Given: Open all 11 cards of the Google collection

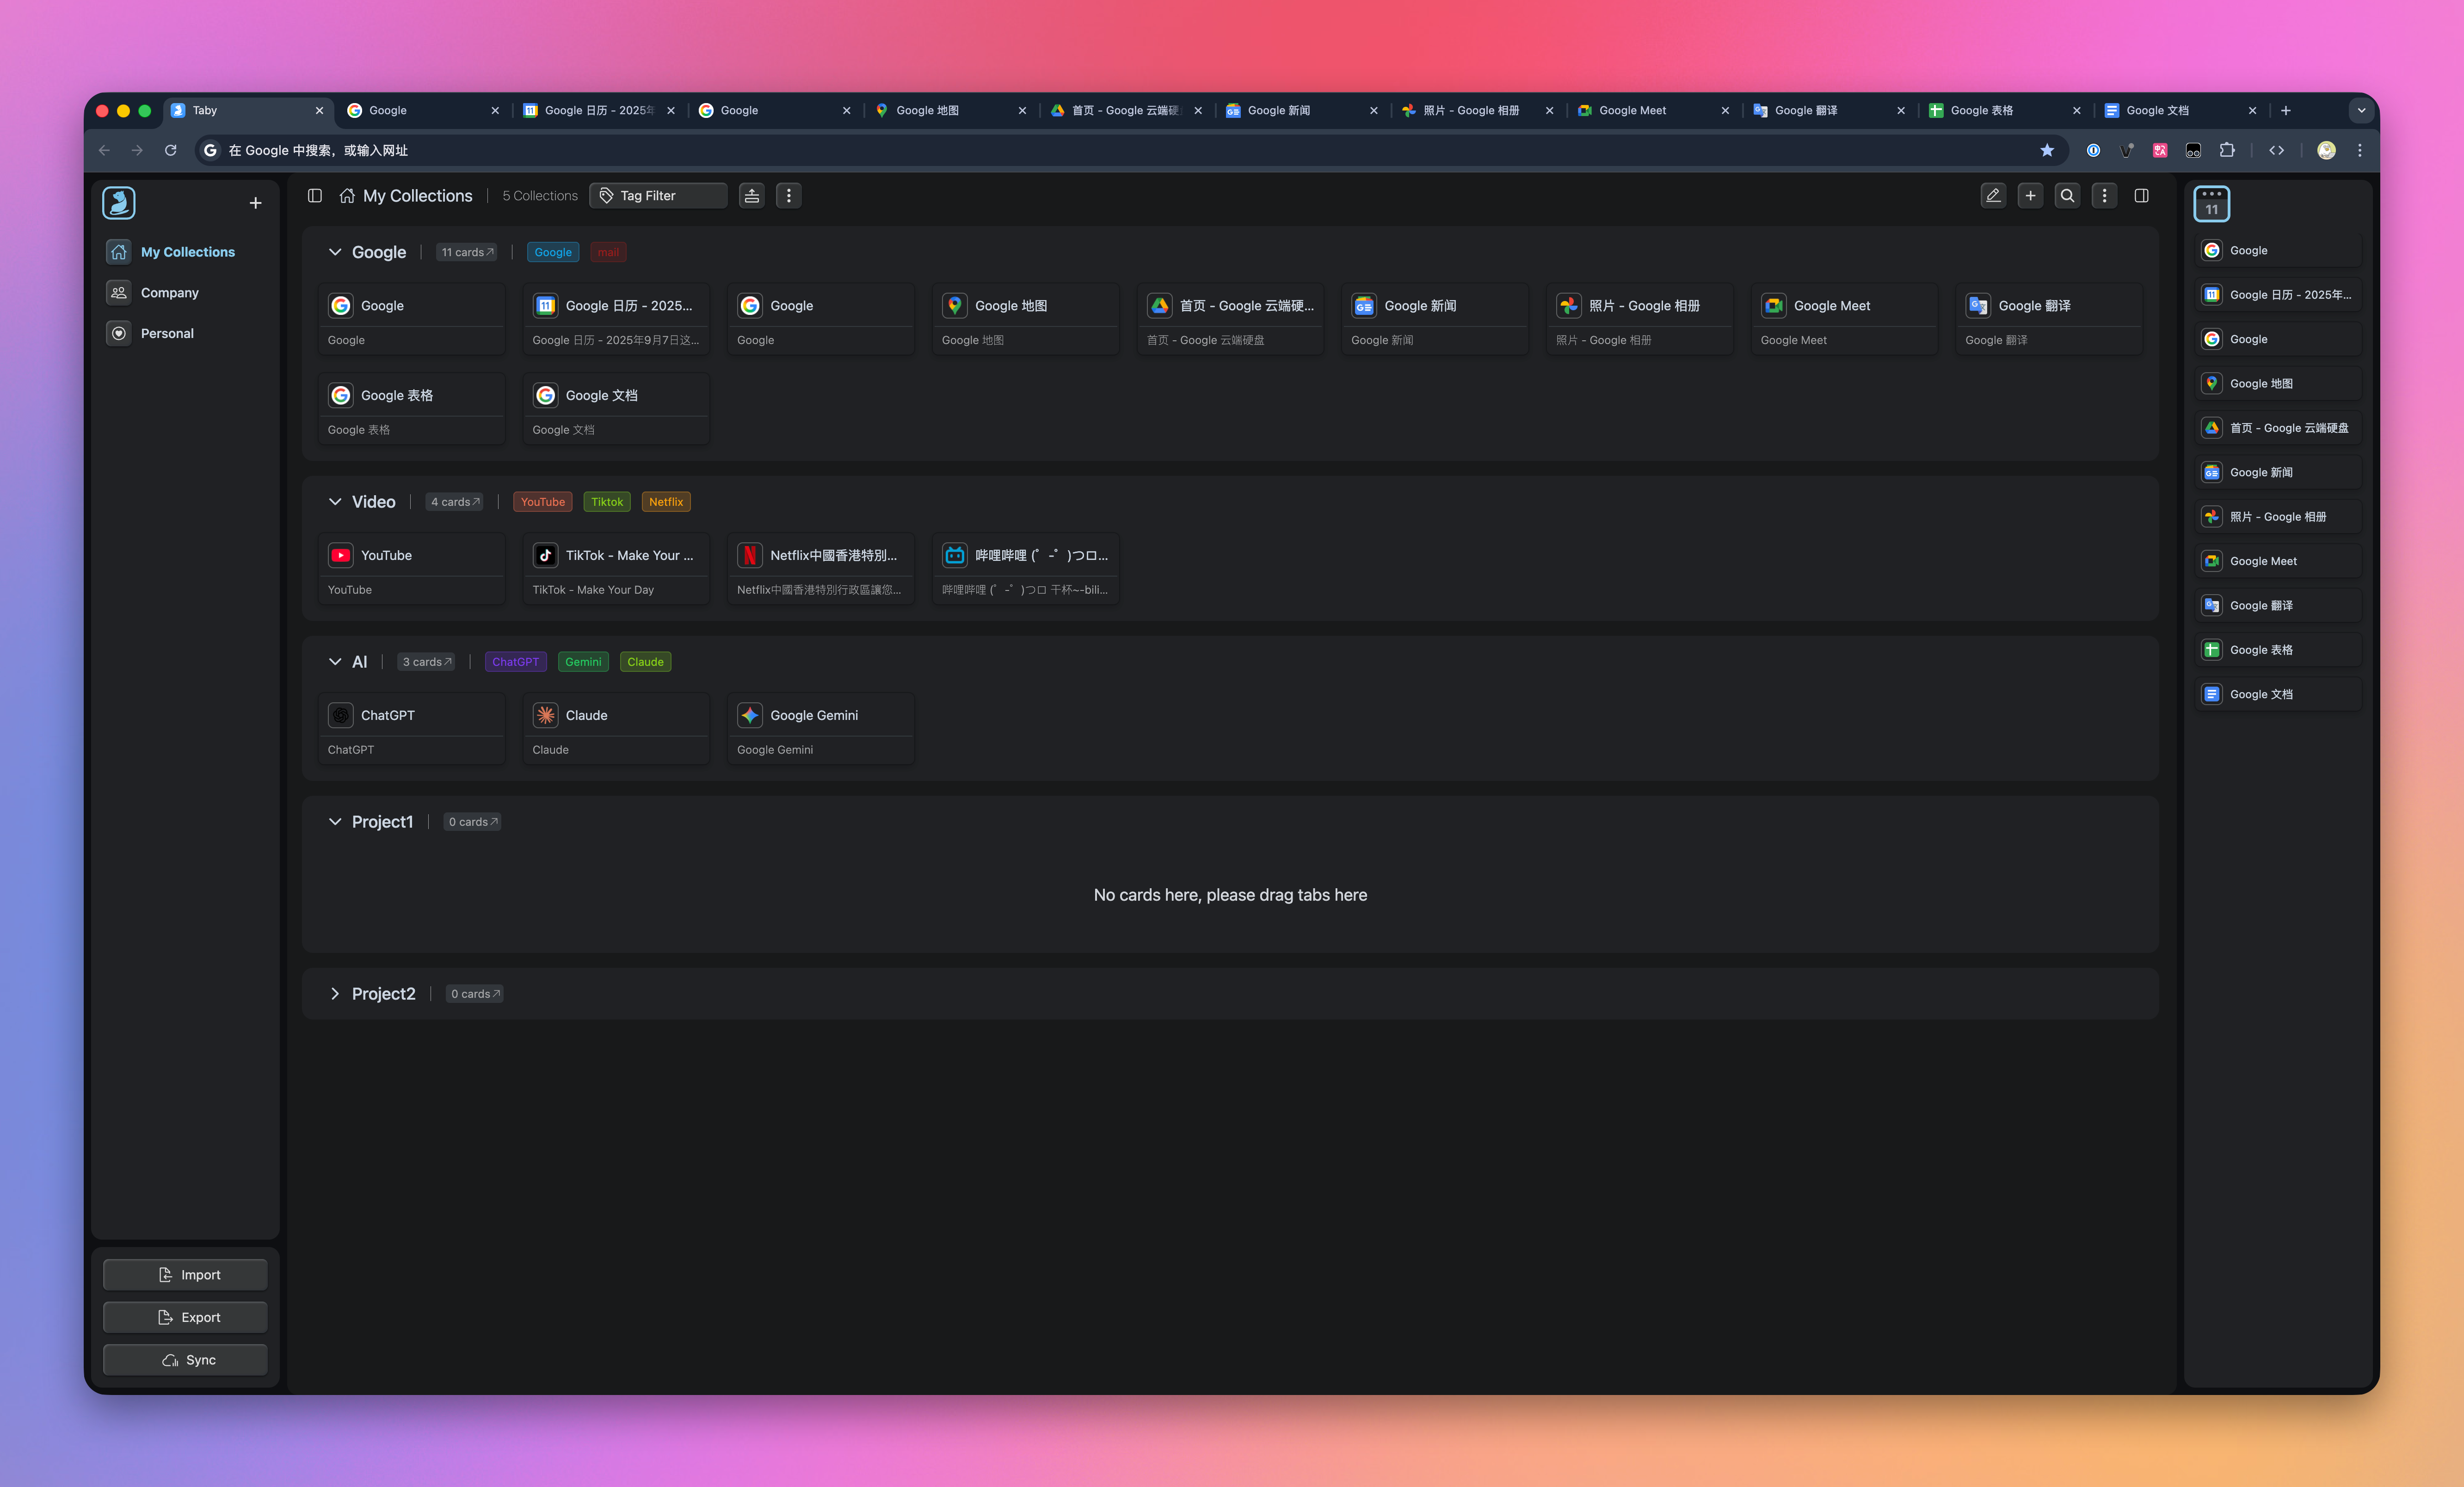Looking at the screenshot, I should [467, 252].
